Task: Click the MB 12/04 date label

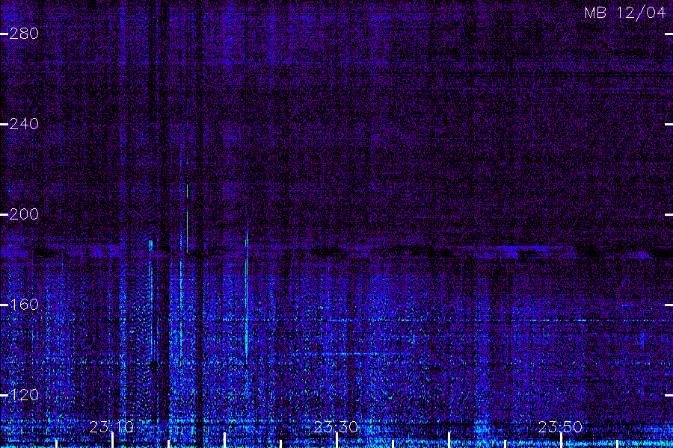Action: click(x=625, y=13)
